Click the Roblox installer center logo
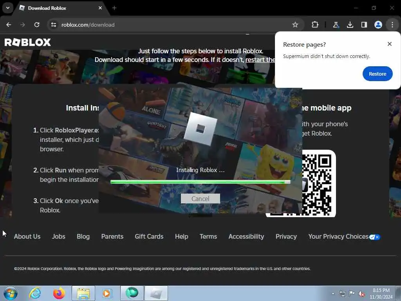 tap(200, 129)
